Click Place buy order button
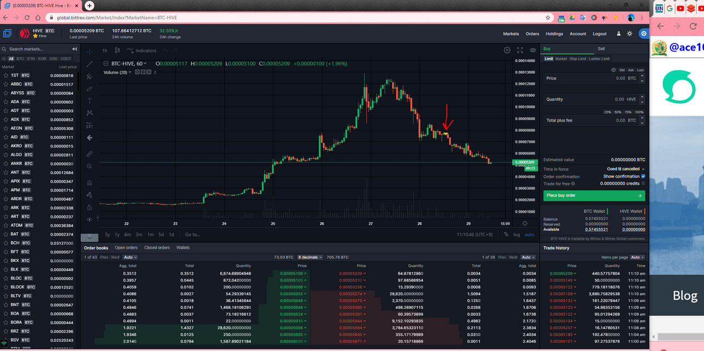 (x=594, y=195)
